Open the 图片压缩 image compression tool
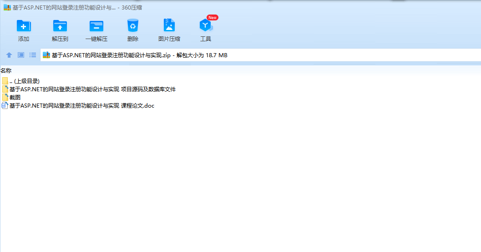 point(169,25)
